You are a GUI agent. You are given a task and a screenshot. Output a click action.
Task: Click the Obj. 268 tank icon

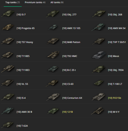pos(99,13)
